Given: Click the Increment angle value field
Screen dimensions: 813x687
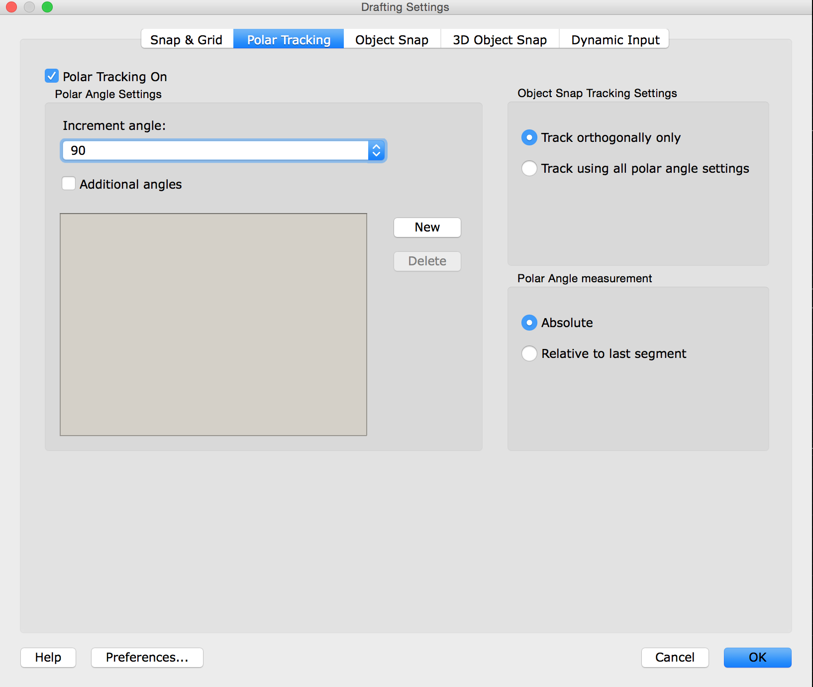Looking at the screenshot, I should point(215,150).
